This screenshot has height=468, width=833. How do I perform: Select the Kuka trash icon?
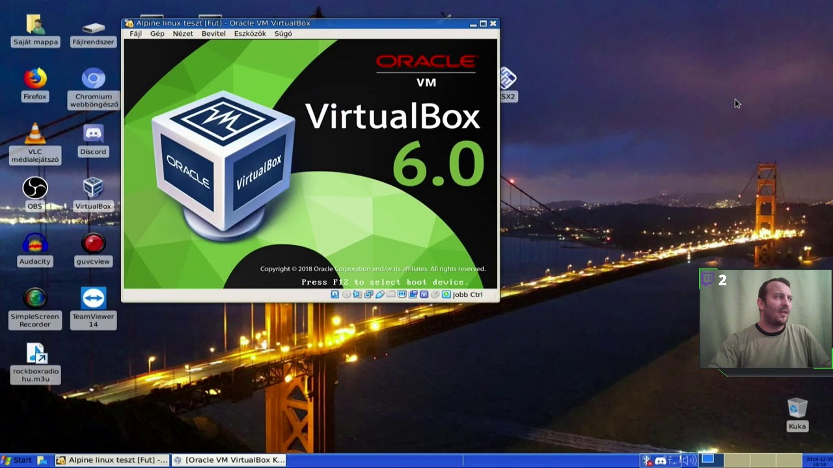point(797,415)
